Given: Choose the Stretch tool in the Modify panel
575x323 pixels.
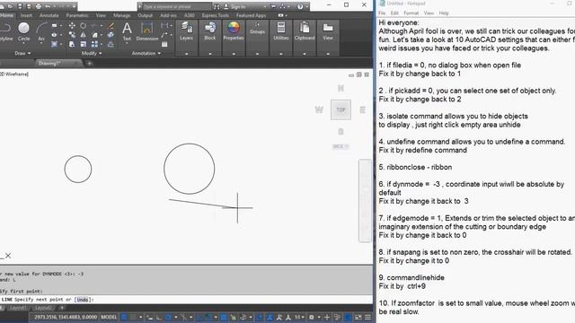Looking at the screenshot, I should (72, 44).
